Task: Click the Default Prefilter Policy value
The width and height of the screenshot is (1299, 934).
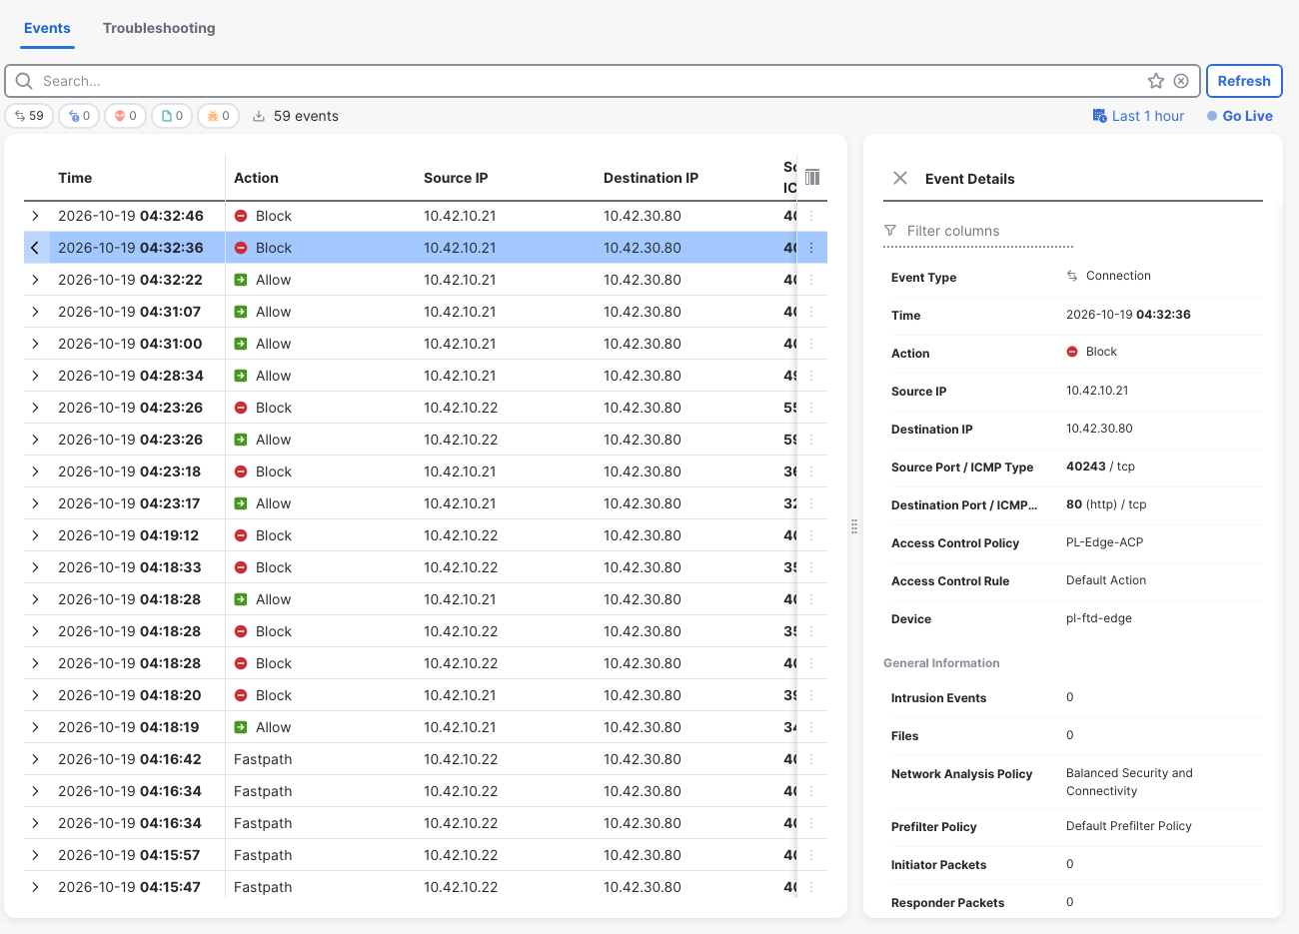Action: [1129, 826]
